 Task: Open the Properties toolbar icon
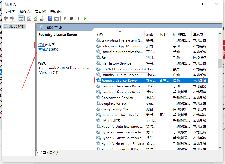click(x=29, y=18)
